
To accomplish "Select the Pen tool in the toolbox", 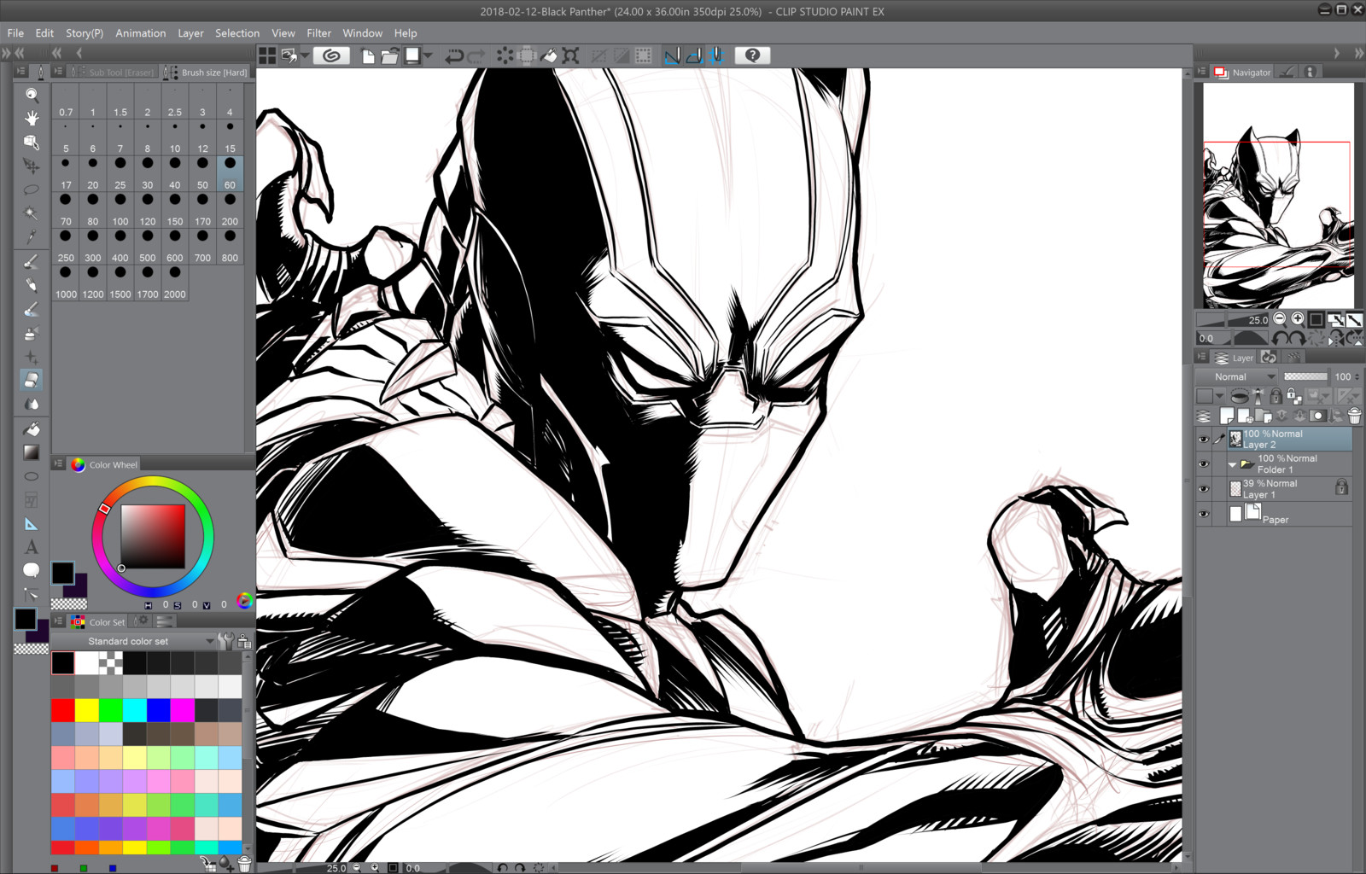I will pyautogui.click(x=32, y=261).
